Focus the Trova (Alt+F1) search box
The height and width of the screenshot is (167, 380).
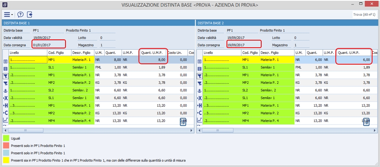pyautogui.click(x=365, y=15)
